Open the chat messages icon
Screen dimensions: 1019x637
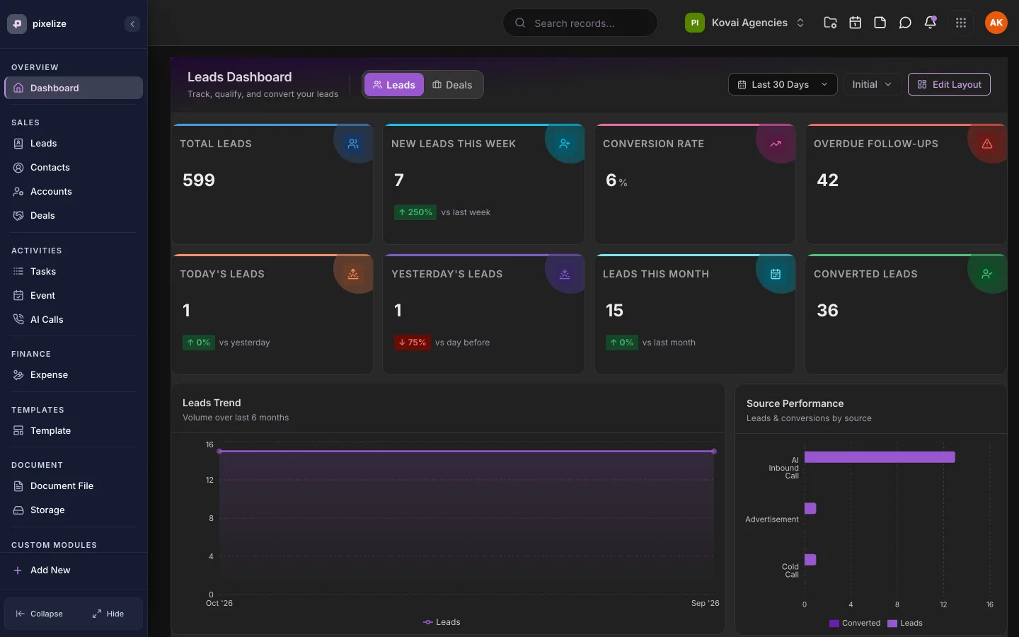905,23
